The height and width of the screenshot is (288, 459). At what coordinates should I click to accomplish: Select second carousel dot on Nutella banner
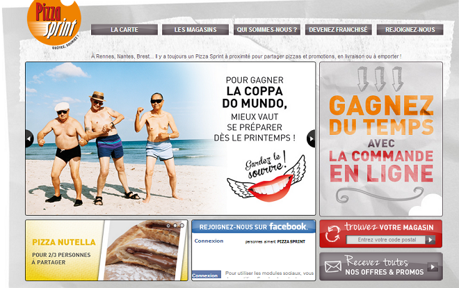(x=175, y=225)
